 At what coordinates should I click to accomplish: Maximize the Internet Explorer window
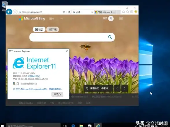click(x=127, y=8)
